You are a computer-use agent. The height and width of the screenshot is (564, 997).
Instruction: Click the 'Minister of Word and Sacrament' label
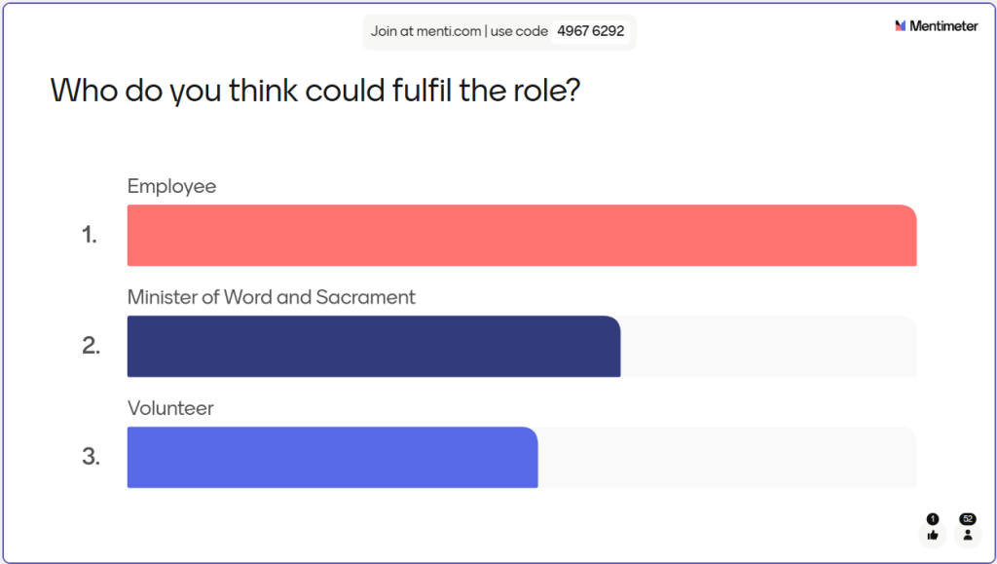272,297
